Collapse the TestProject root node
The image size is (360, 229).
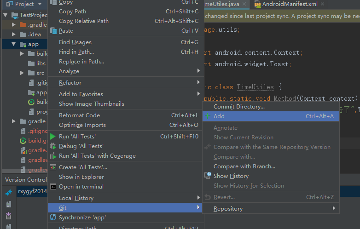pyautogui.click(x=6, y=15)
